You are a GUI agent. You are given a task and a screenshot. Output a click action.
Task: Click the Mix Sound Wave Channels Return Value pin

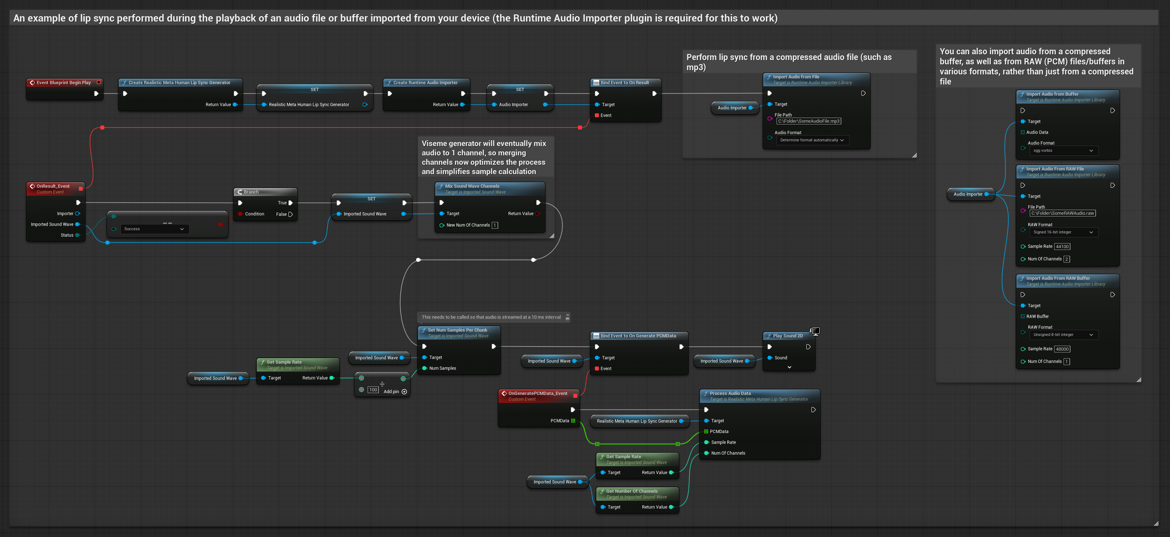(x=538, y=214)
